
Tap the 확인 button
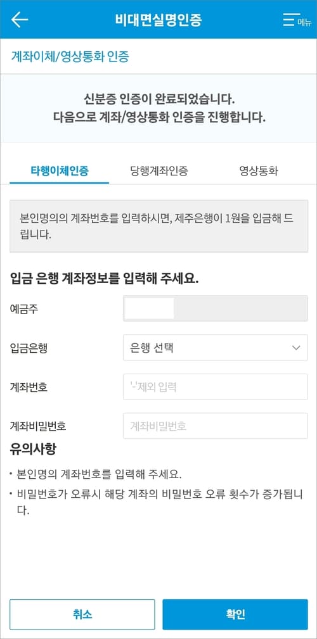click(x=235, y=614)
